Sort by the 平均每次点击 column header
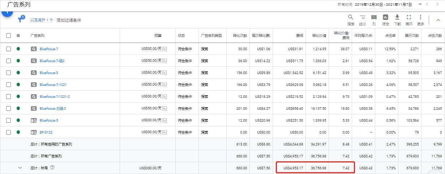 (x=363, y=36)
